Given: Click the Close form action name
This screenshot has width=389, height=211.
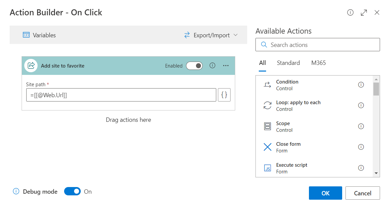Looking at the screenshot, I should [288, 144].
